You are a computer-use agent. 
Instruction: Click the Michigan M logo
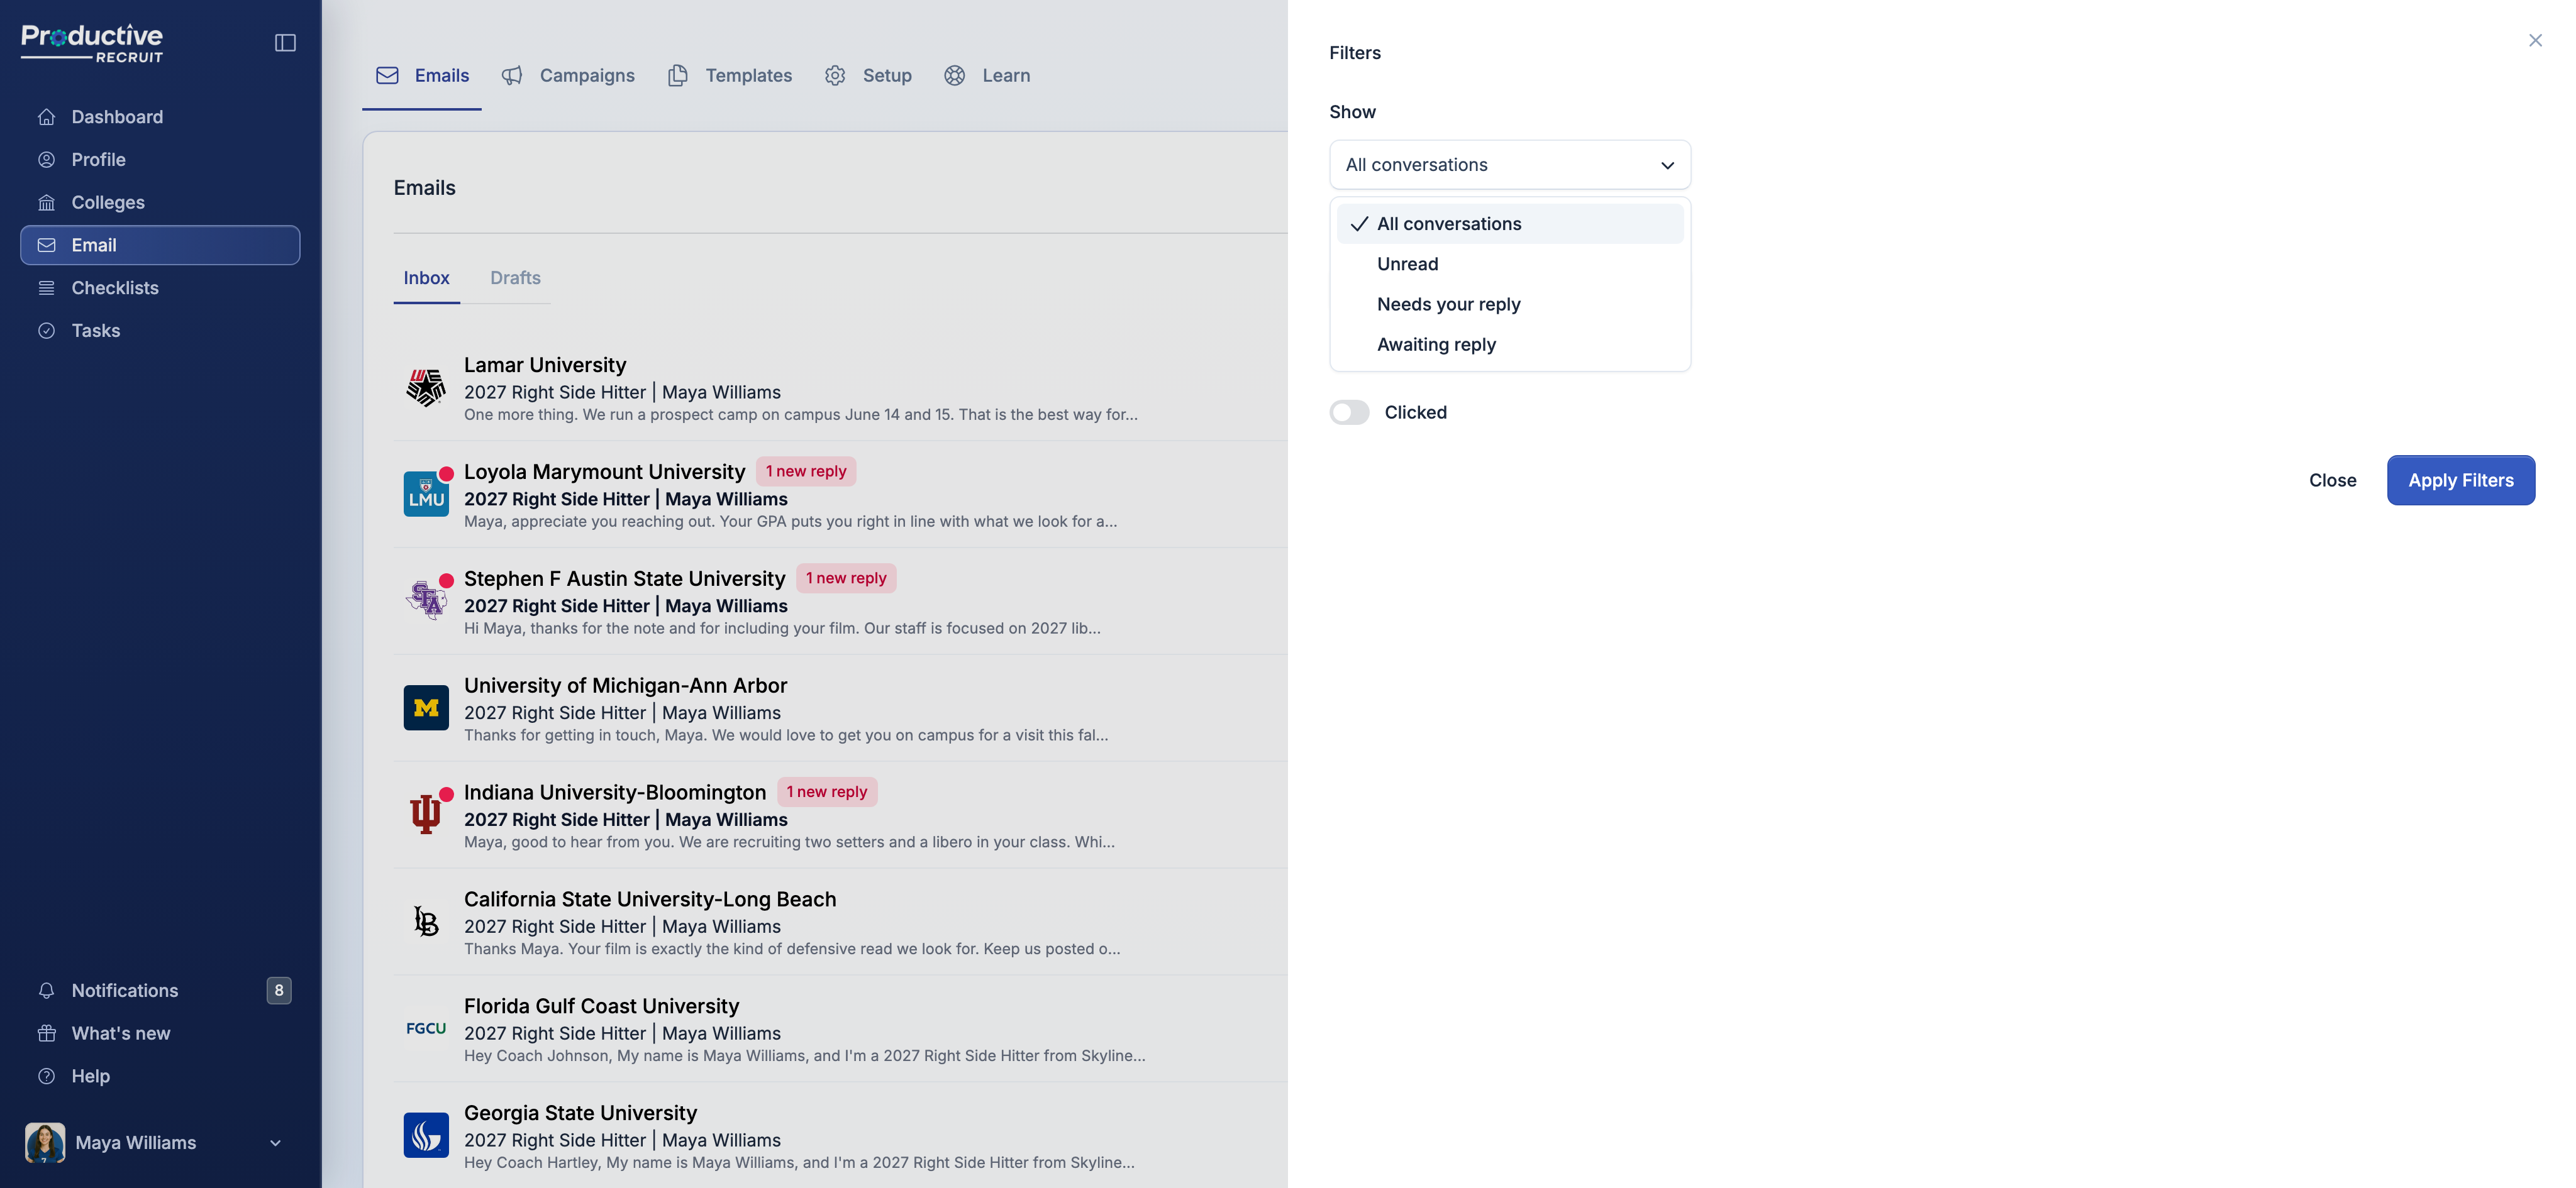[x=426, y=708]
